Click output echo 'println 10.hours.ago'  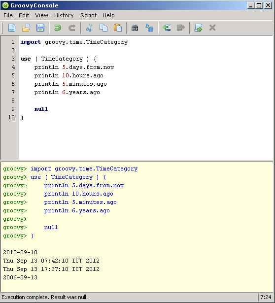[79, 194]
